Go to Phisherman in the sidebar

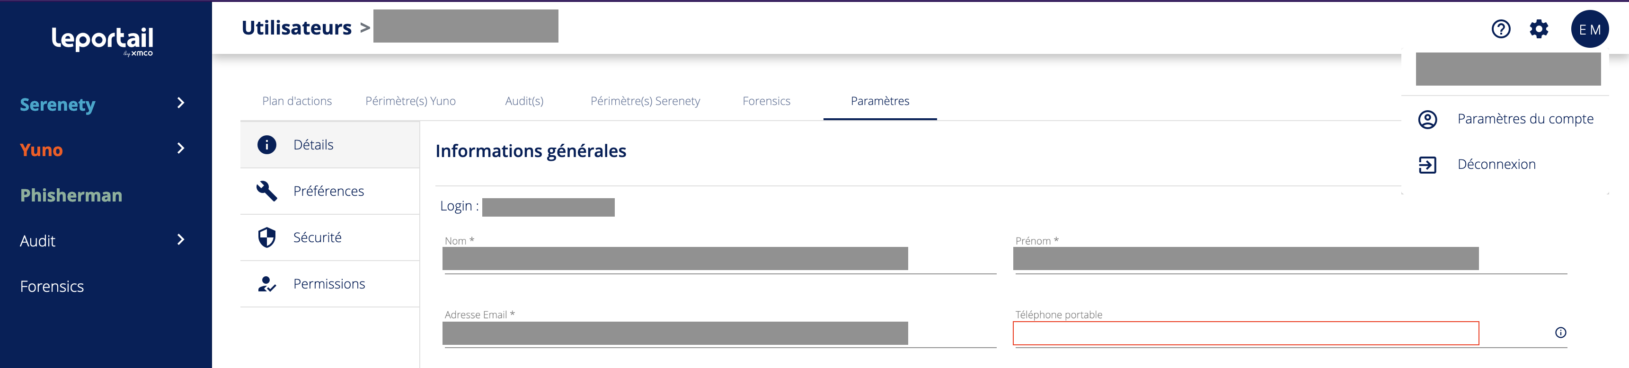click(x=71, y=195)
